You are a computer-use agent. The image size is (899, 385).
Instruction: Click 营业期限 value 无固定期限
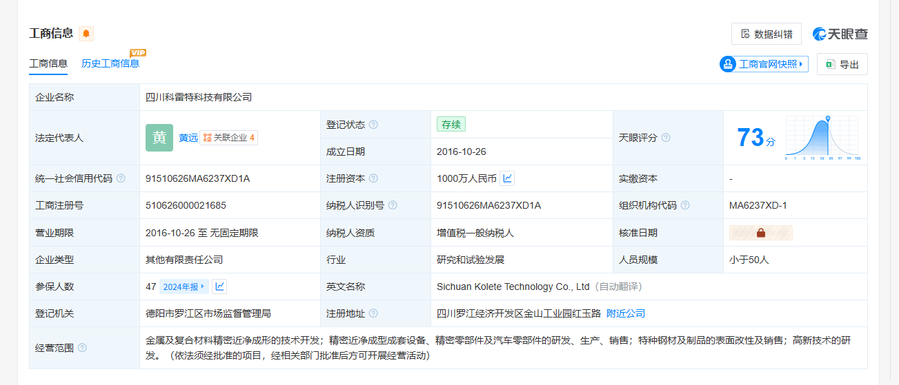(234, 233)
